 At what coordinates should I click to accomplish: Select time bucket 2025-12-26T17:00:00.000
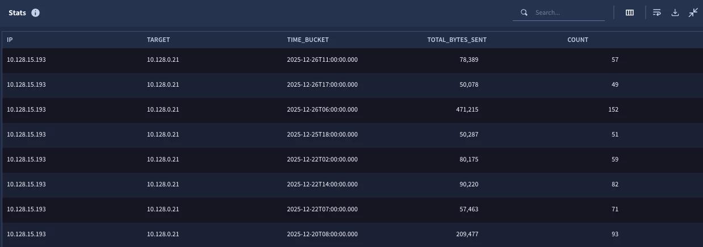tap(323, 84)
